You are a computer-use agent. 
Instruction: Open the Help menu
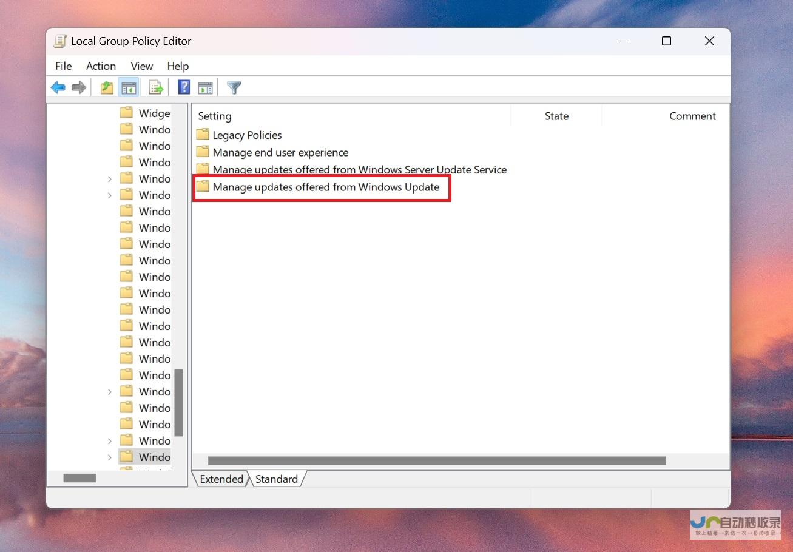pos(178,66)
